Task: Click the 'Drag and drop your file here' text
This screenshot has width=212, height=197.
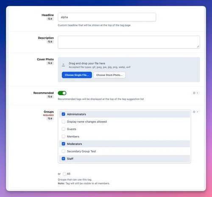Action: [87, 63]
